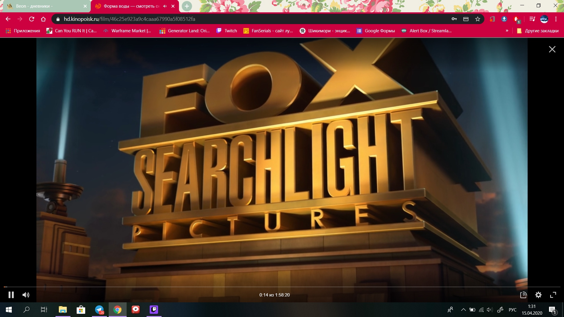Viewport: 564px width, 317px height.
Task: Reload the current page
Action: pos(31,19)
